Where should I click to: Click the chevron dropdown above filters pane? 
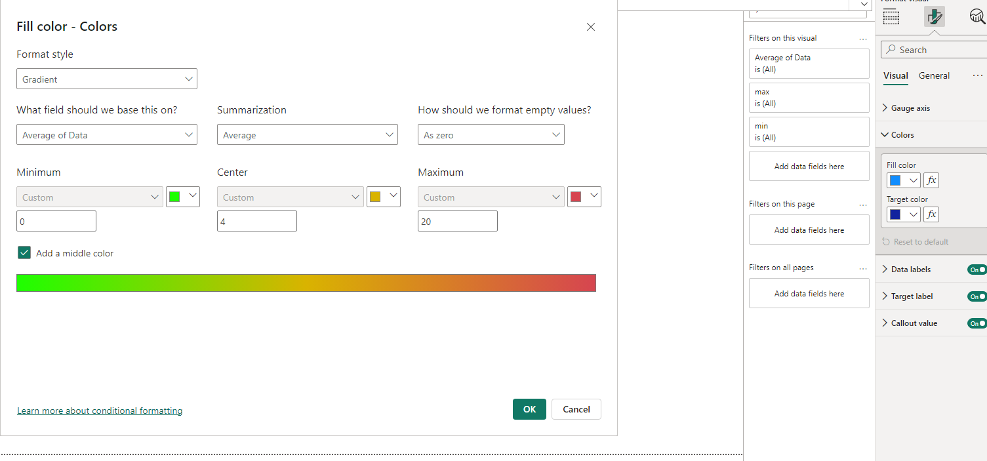[x=863, y=5]
